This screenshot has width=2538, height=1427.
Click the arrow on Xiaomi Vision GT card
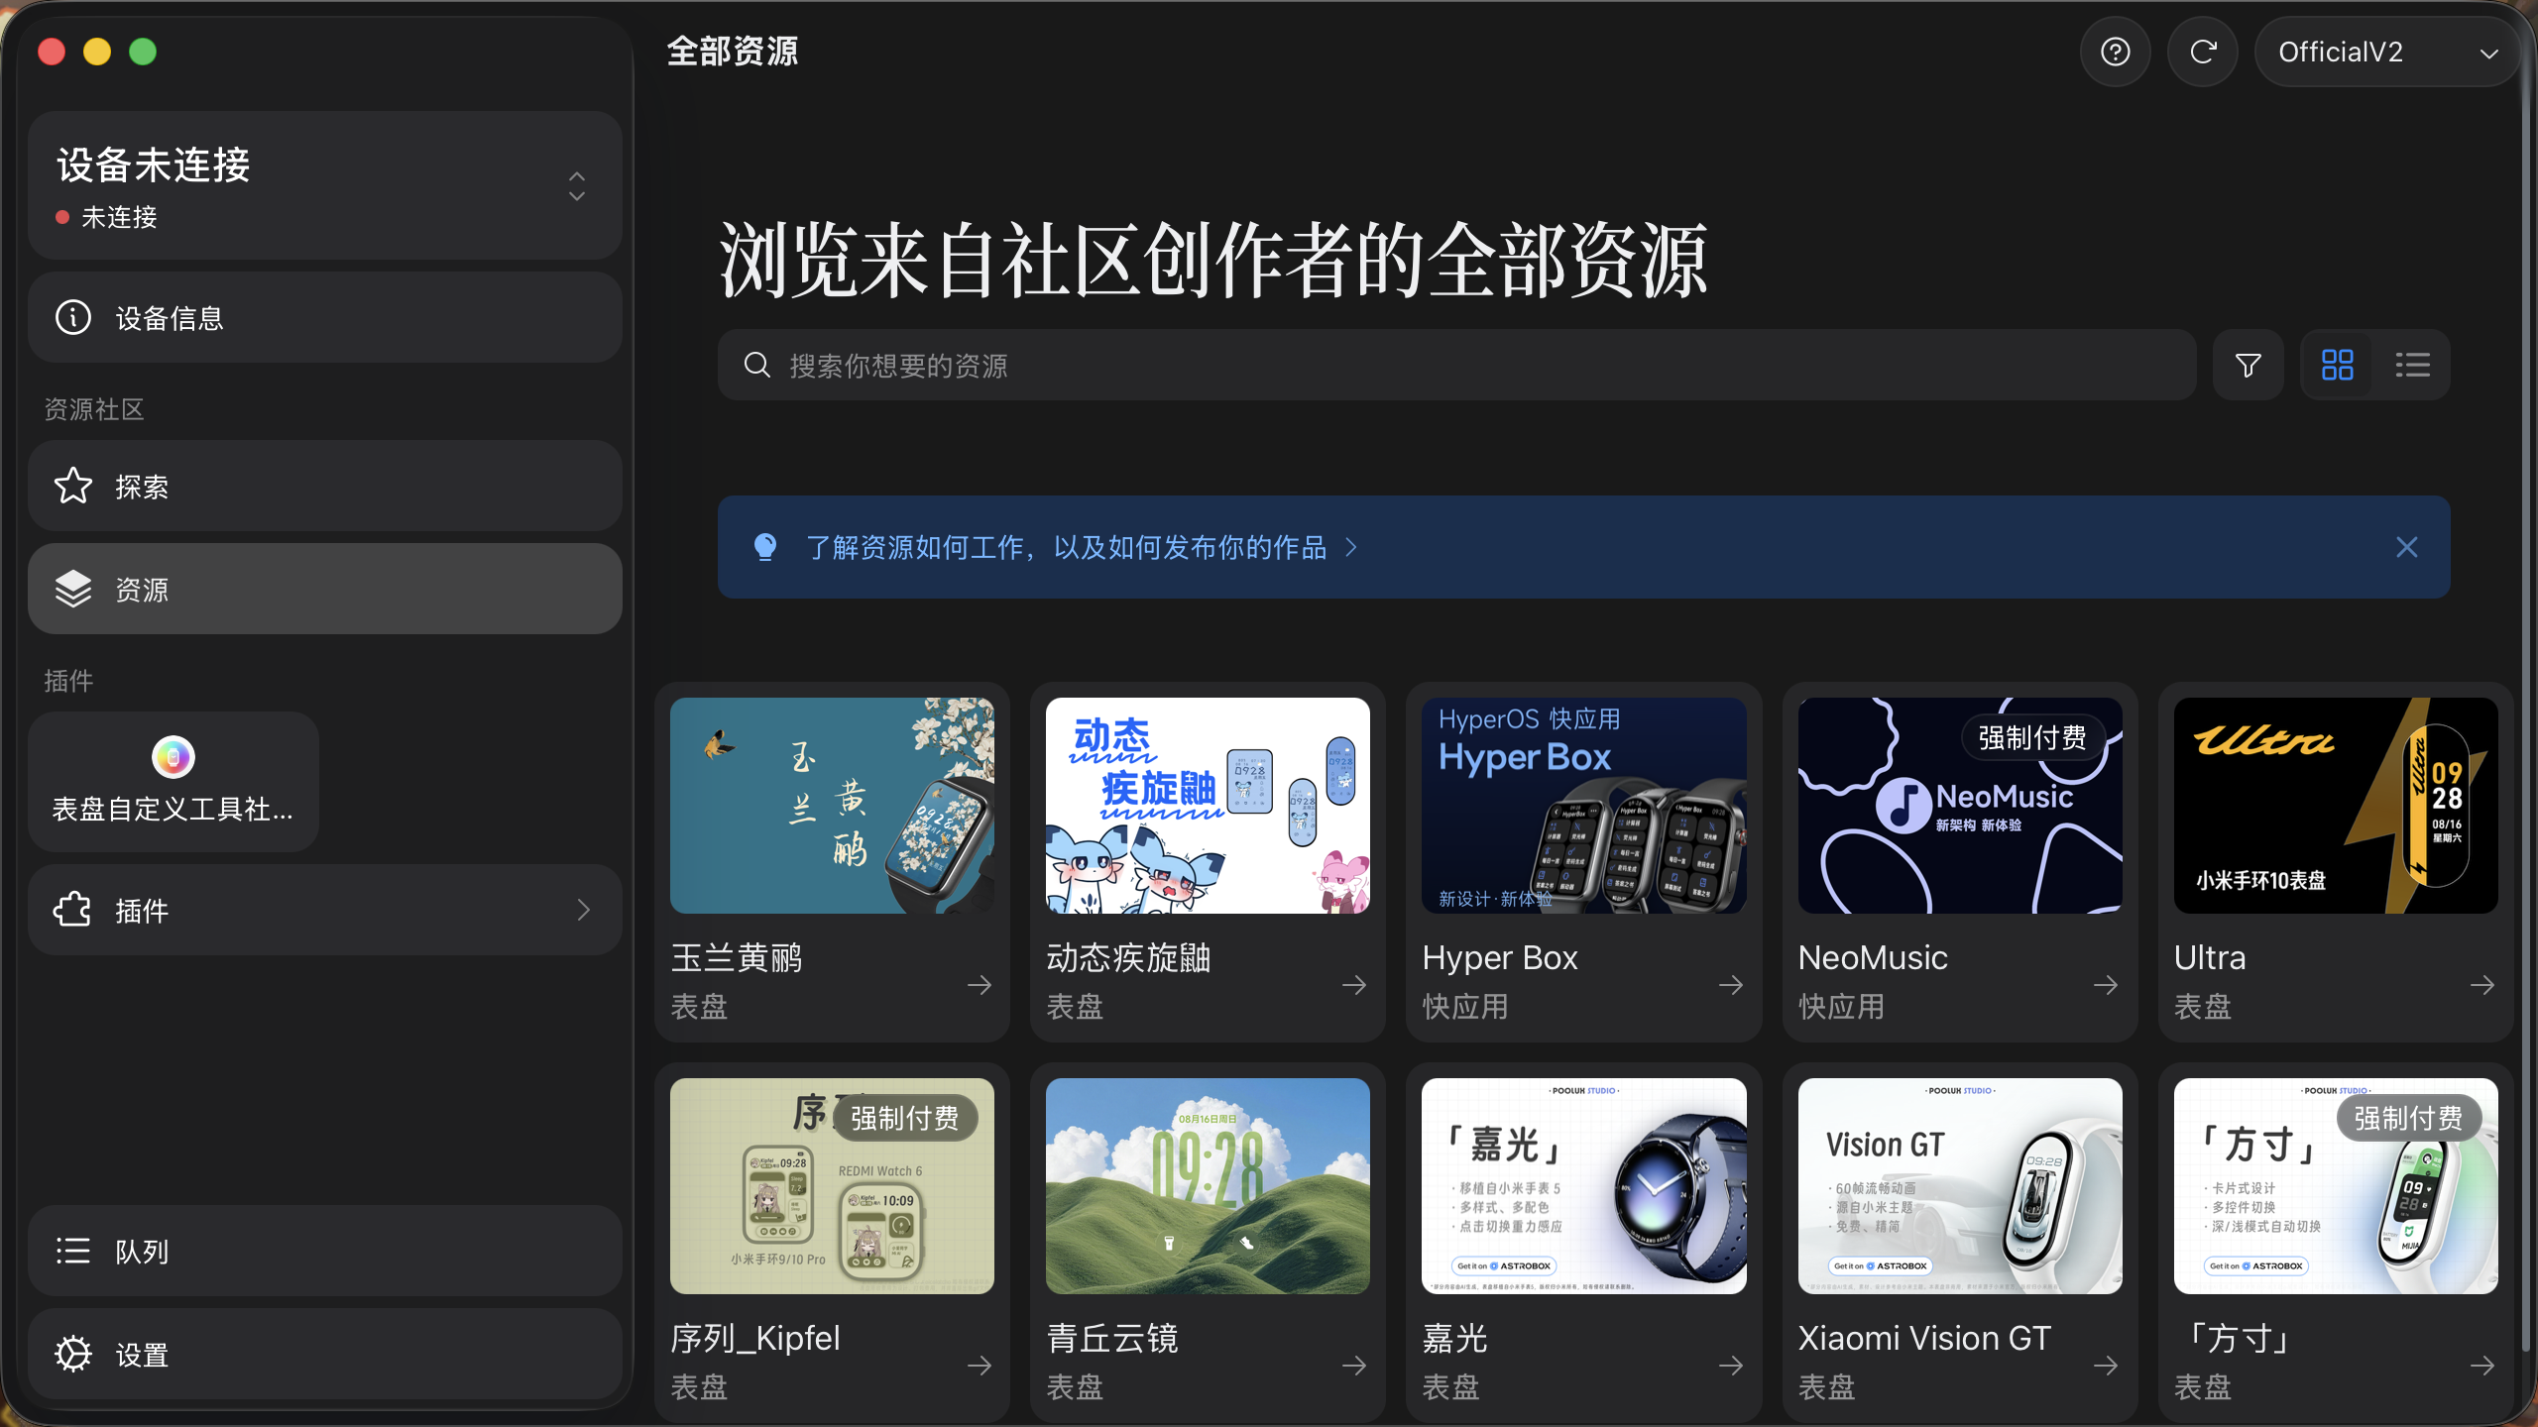click(2106, 1365)
